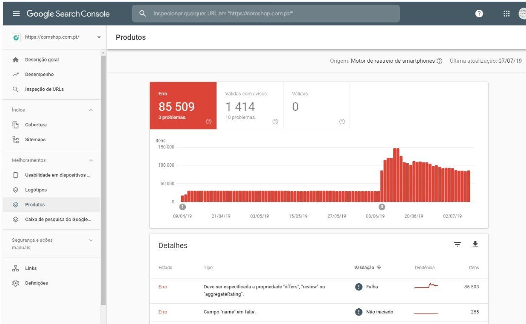Click help icon beside smartphone crawler origin
526x324 pixels.
pyautogui.click(x=439, y=61)
